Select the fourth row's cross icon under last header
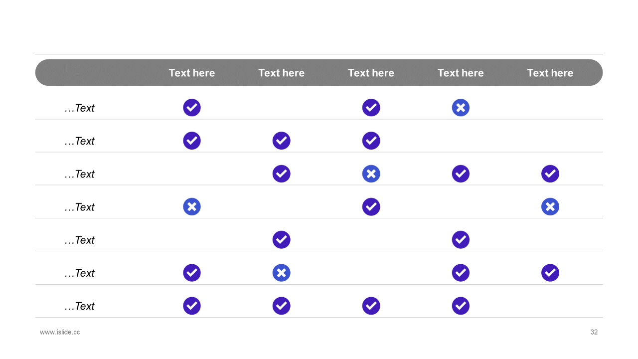 pyautogui.click(x=550, y=206)
